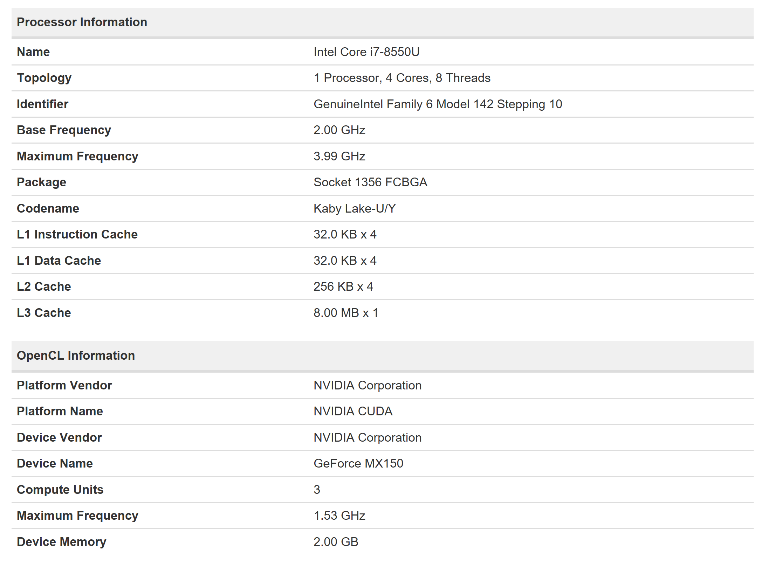The width and height of the screenshot is (768, 567).
Task: Select the 1 Processor, 4 Cores, 8 Threads value
Action: point(402,78)
